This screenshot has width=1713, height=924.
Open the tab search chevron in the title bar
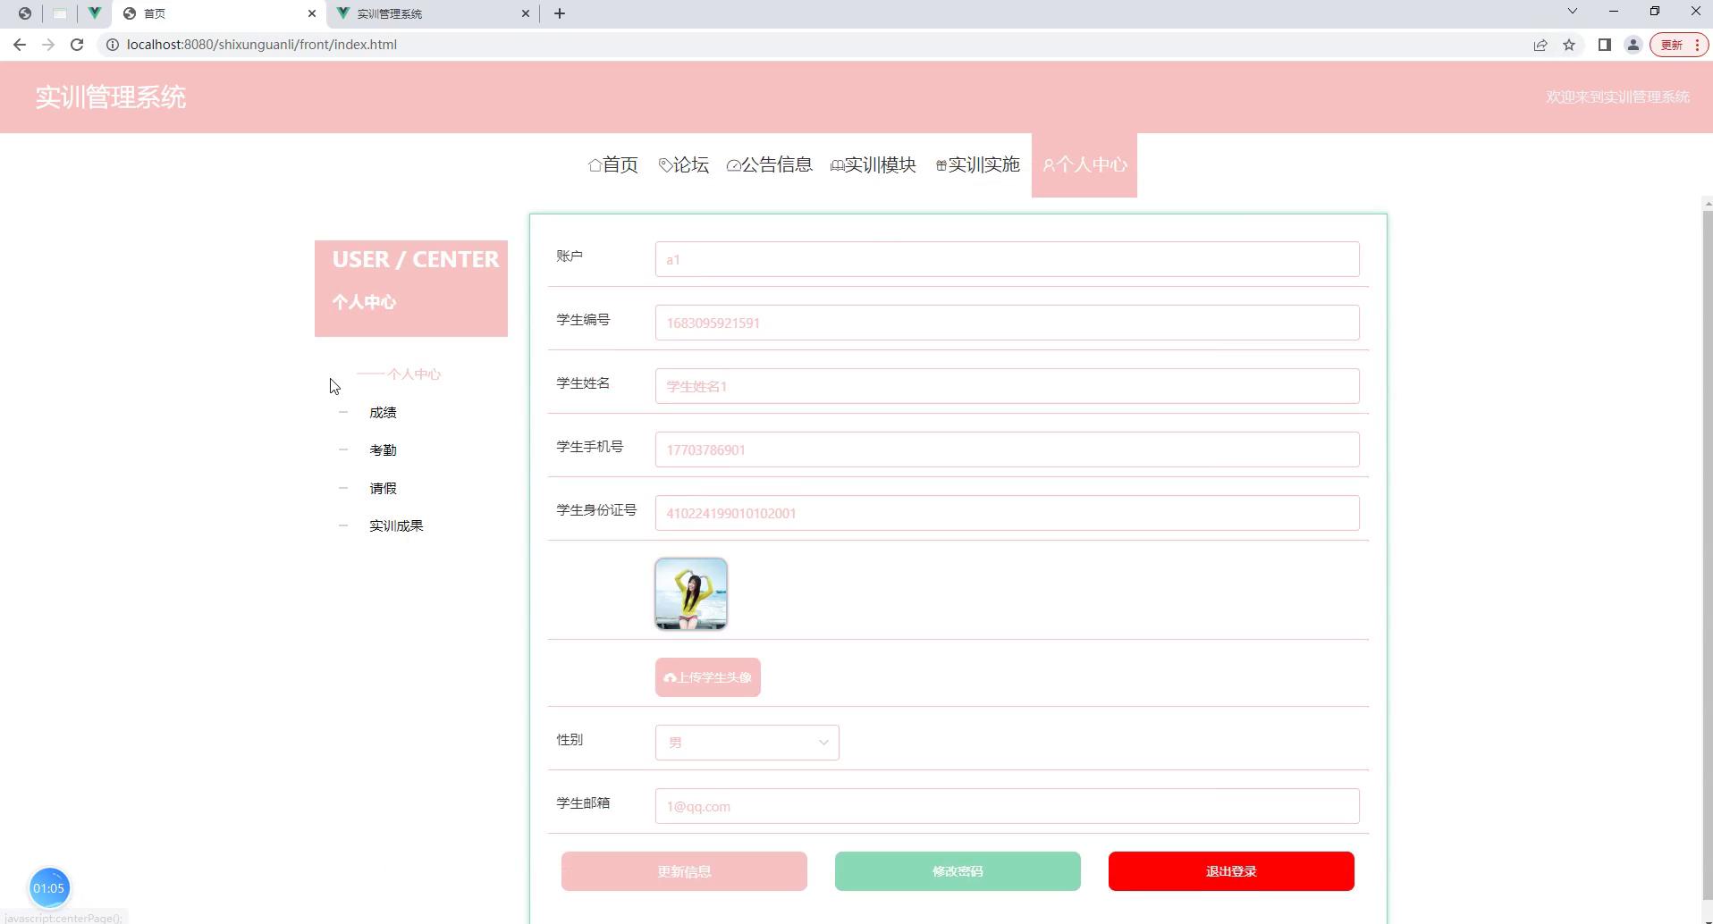coord(1573,12)
